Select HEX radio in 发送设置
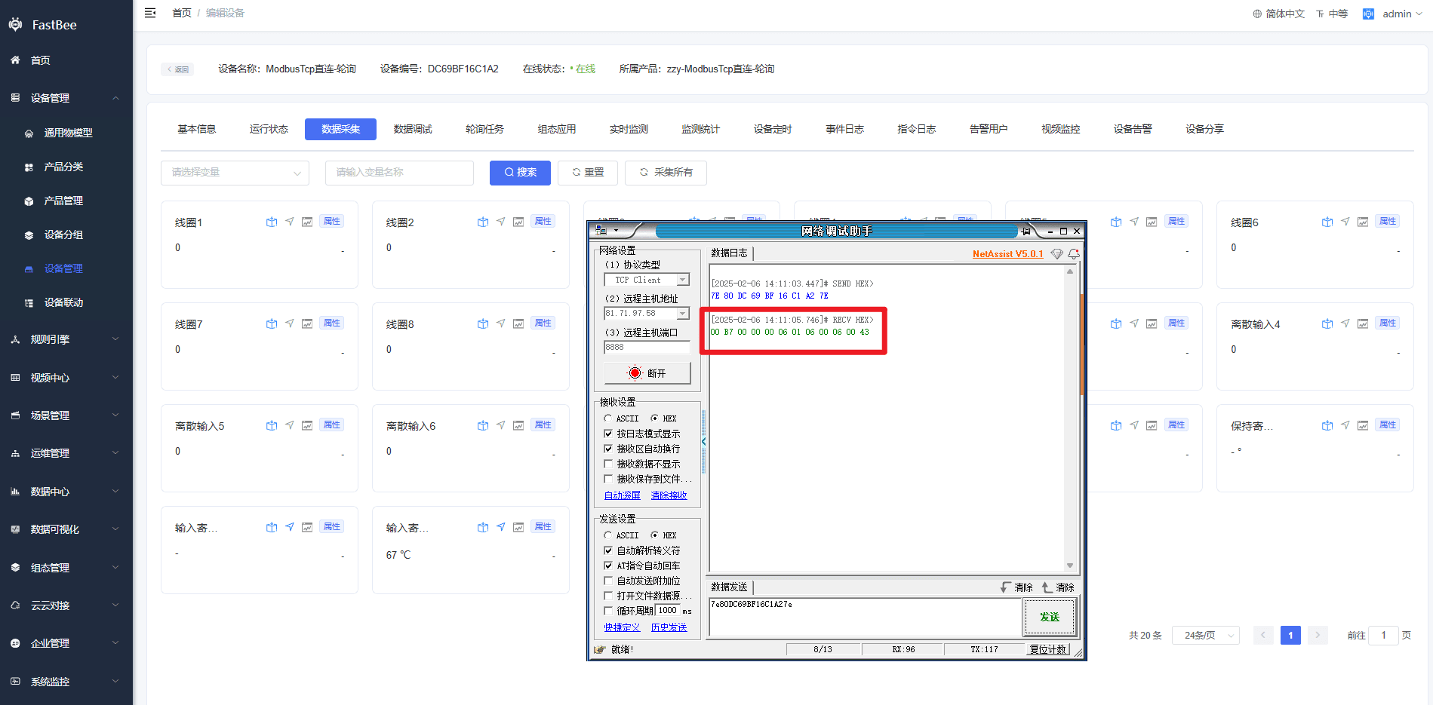The height and width of the screenshot is (705, 1433). tap(654, 535)
